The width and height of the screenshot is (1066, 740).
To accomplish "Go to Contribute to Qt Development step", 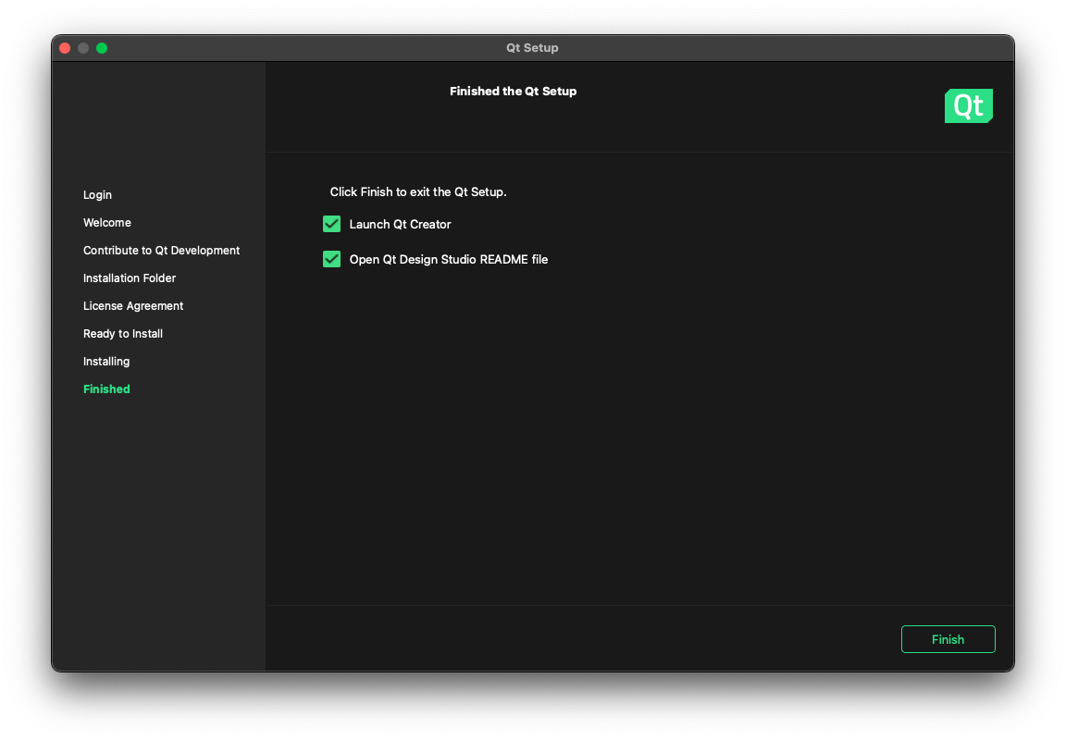I will [161, 251].
